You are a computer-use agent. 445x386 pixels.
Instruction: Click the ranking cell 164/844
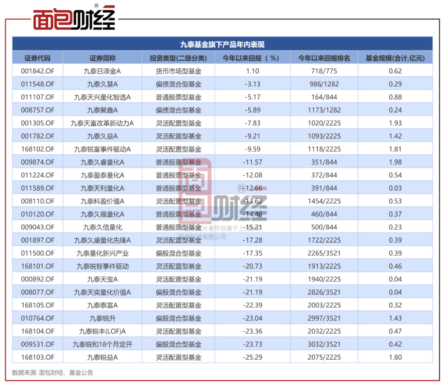point(324,97)
